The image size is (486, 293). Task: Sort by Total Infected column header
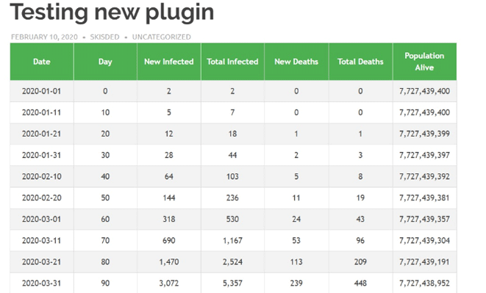232,62
